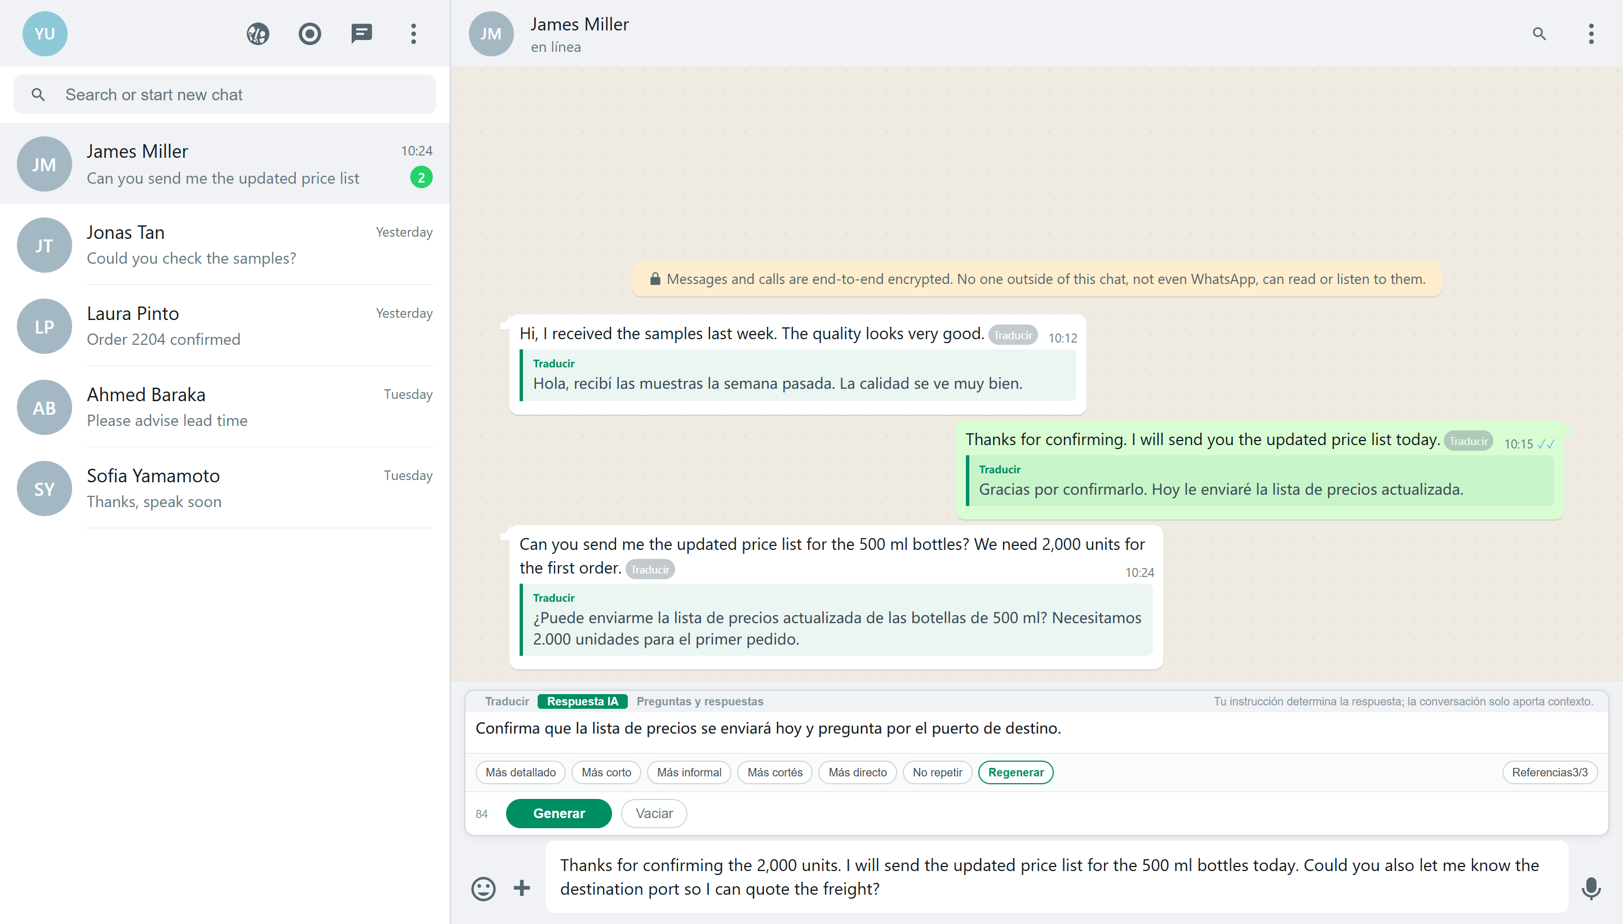Apply the Más detallado tone chip
The height and width of the screenshot is (924, 1623).
(521, 772)
